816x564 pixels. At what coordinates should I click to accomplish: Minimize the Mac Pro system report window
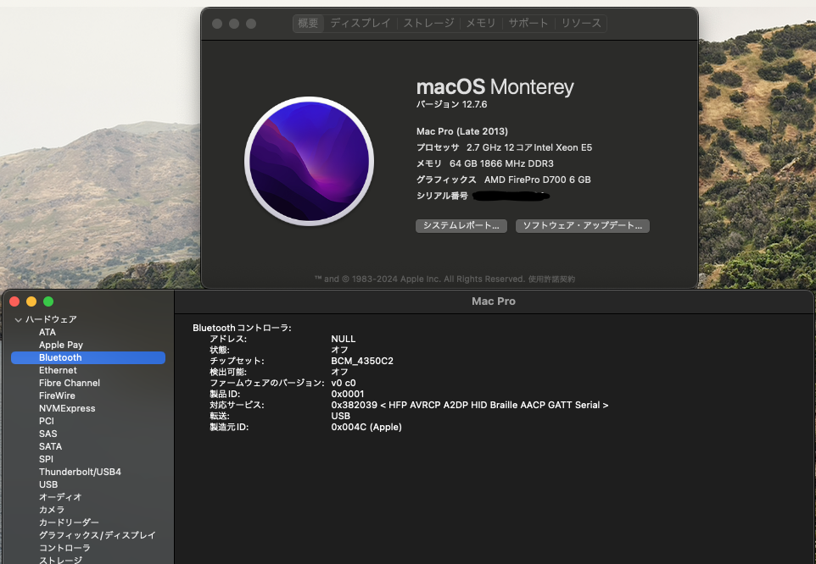pyautogui.click(x=31, y=301)
